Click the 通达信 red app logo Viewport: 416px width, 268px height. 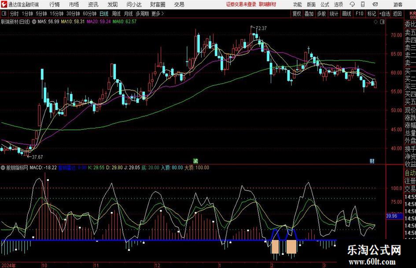point(4,4)
